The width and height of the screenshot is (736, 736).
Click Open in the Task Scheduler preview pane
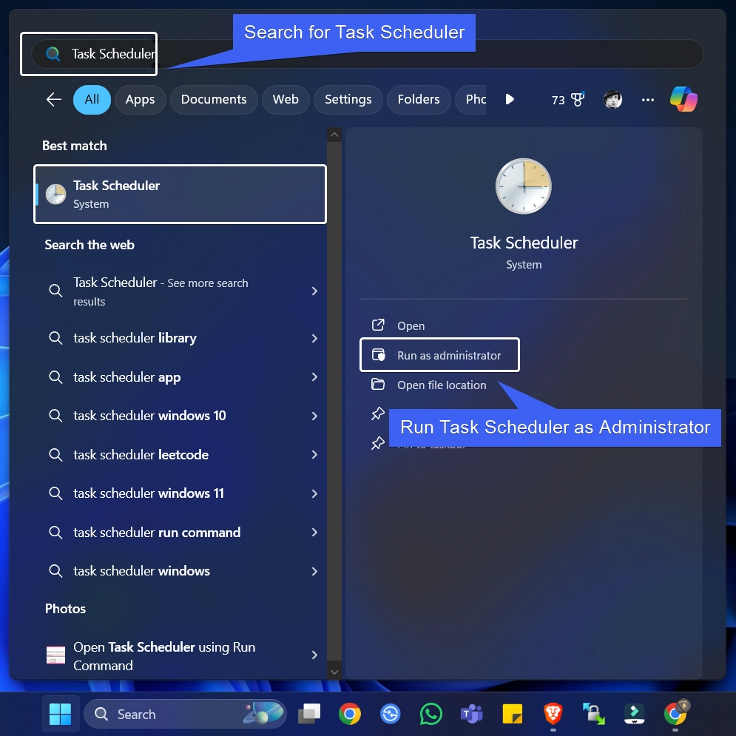(x=411, y=325)
